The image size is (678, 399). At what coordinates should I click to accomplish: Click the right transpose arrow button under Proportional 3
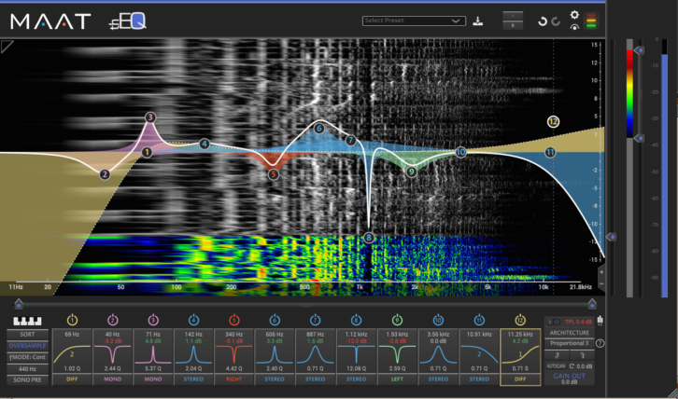(581, 355)
